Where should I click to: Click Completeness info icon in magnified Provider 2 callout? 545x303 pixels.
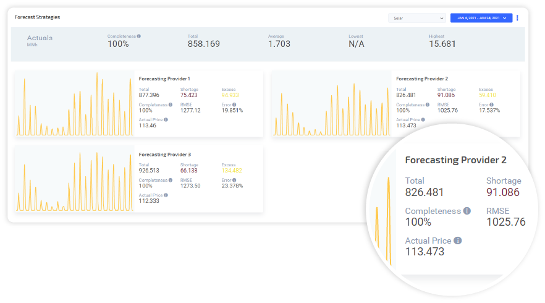tap(467, 211)
